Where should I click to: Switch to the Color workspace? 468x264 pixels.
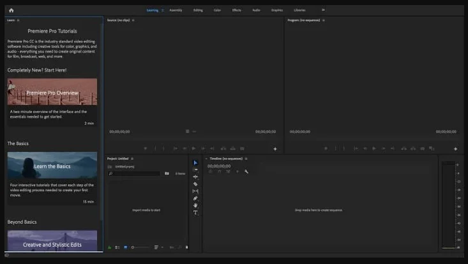point(217,10)
